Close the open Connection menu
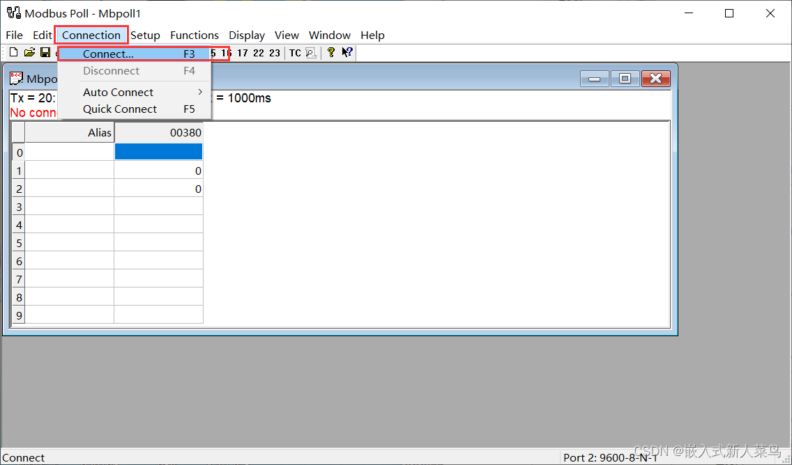 [x=91, y=36]
